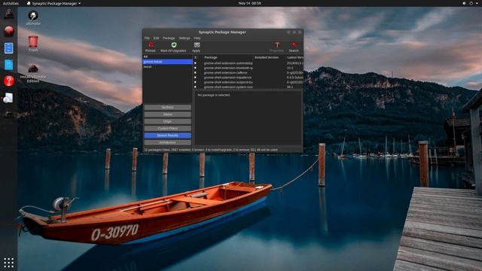Toggle status box for gnome-shell-extension-caffeine
The height and width of the screenshot is (271, 482).
(195, 73)
